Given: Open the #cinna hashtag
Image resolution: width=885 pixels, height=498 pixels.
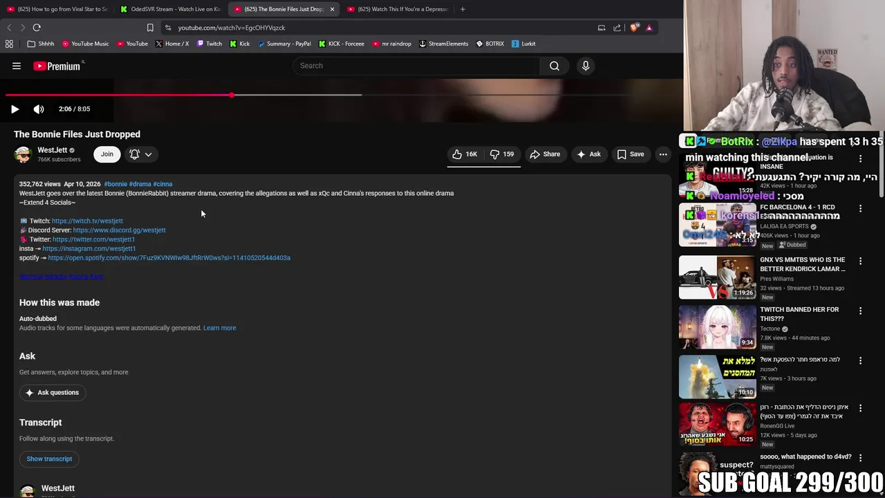Looking at the screenshot, I should point(162,184).
